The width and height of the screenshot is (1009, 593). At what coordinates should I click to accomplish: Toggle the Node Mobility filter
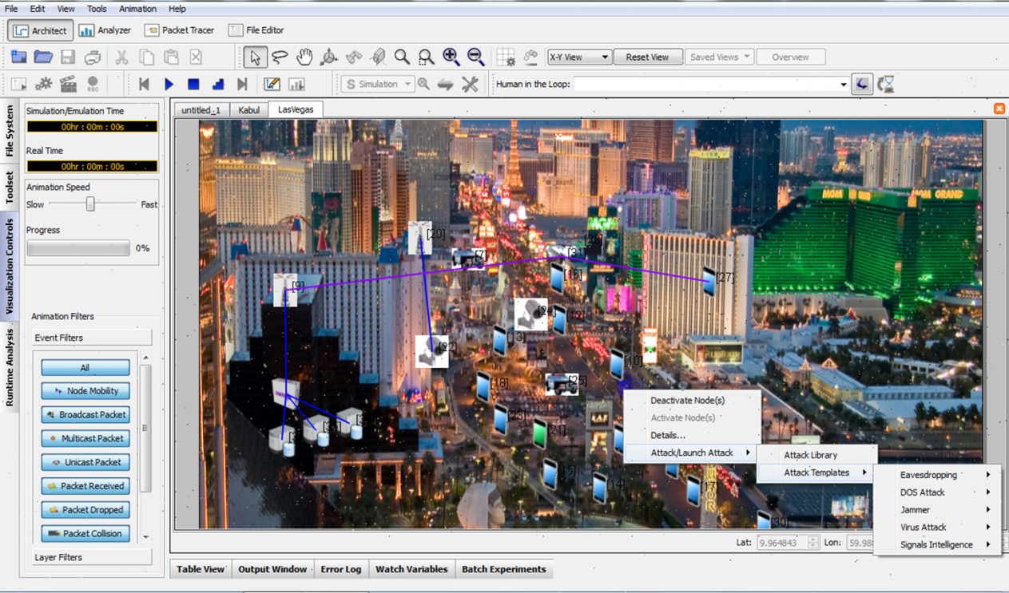[x=85, y=391]
